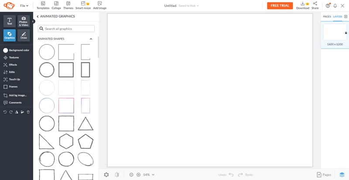Click the flip horizontal icon
This screenshot has height=180, width=349.
click(x=17, y=112)
